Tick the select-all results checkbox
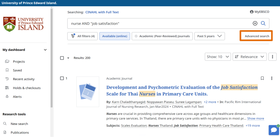The image size is (280, 137). tap(62, 58)
